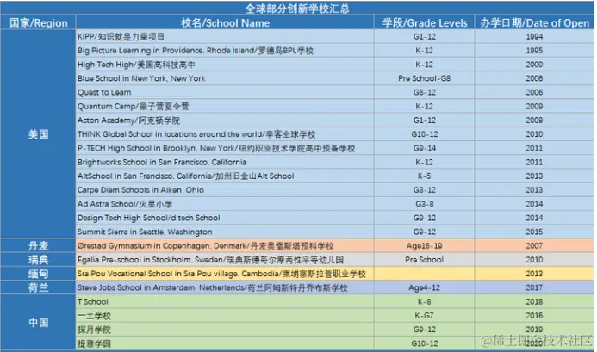597x352 pixels.
Task: Click the 学段/Grade Levels header cell
Action: pos(425,23)
